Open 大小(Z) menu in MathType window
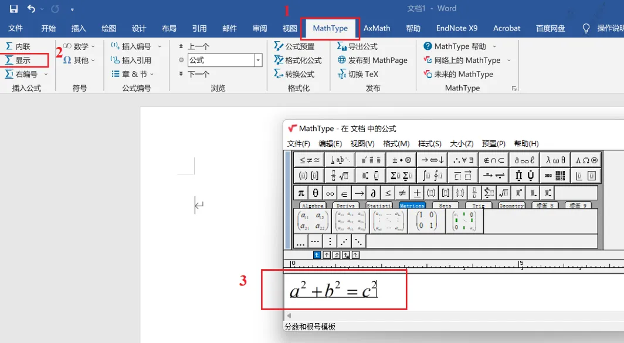This screenshot has width=624, height=343. (x=462, y=144)
